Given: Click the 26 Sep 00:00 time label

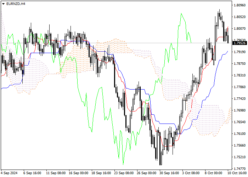Looking at the screenshot, I should tap(147, 173).
